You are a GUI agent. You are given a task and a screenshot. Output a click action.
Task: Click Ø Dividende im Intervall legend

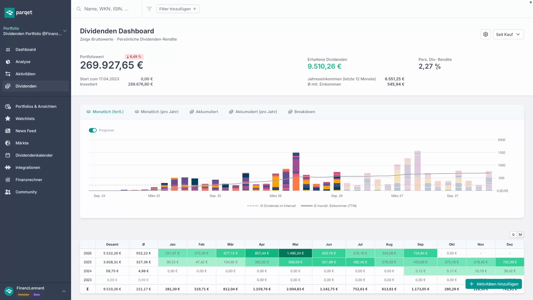point(271,206)
